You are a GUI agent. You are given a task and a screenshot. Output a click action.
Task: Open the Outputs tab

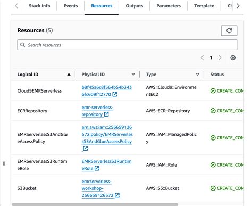[x=135, y=6]
